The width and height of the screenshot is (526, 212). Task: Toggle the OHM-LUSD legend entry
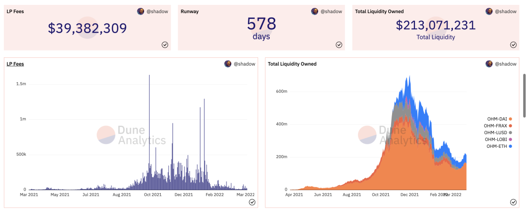(498, 133)
